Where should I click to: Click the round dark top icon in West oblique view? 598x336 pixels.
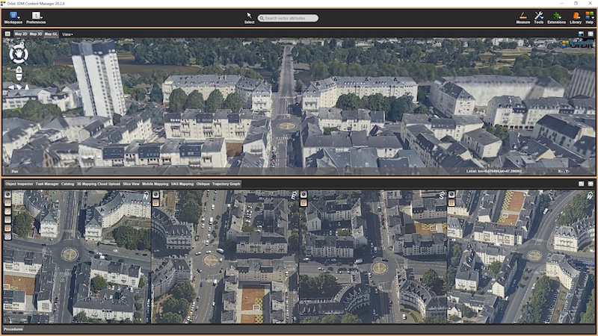[x=451, y=195]
